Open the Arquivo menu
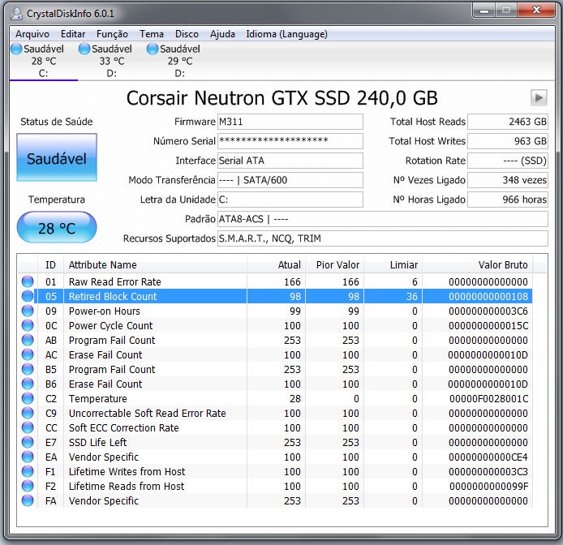 [32, 34]
